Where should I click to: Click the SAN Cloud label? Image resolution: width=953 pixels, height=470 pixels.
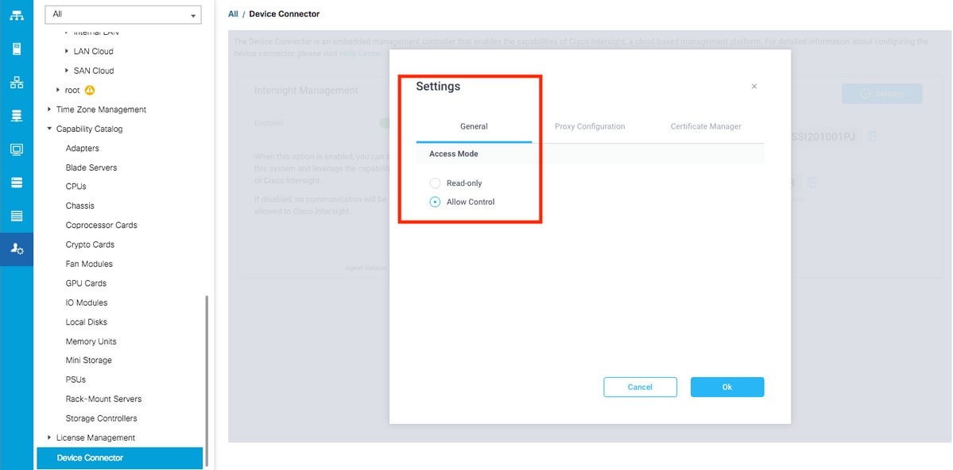(94, 71)
